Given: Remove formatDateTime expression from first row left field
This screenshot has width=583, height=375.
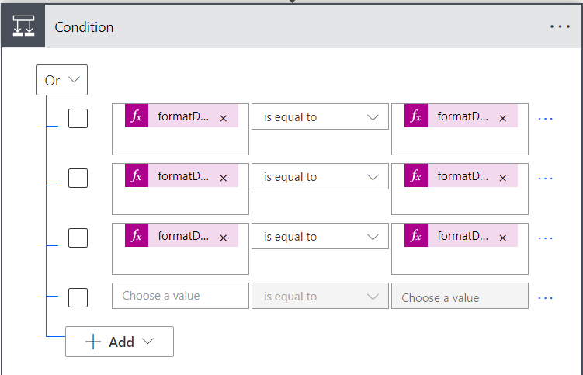Looking at the screenshot, I should tap(224, 118).
